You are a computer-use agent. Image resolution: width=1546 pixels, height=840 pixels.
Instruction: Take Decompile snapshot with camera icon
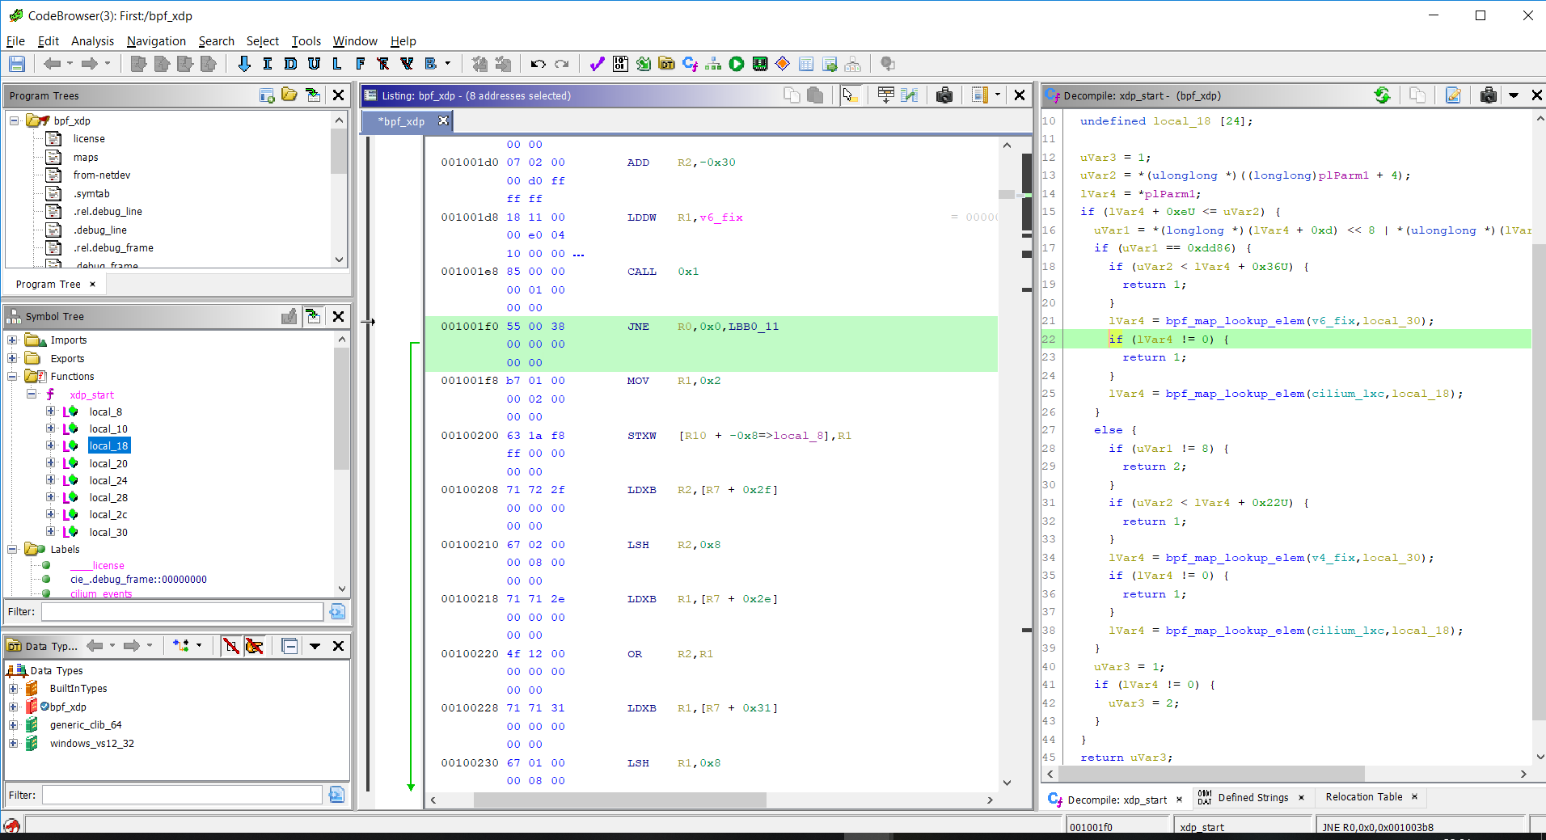[x=1489, y=95]
